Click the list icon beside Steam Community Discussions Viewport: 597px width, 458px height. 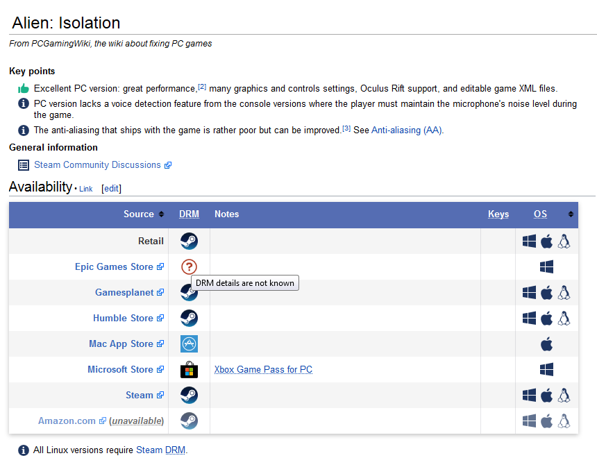tap(24, 165)
